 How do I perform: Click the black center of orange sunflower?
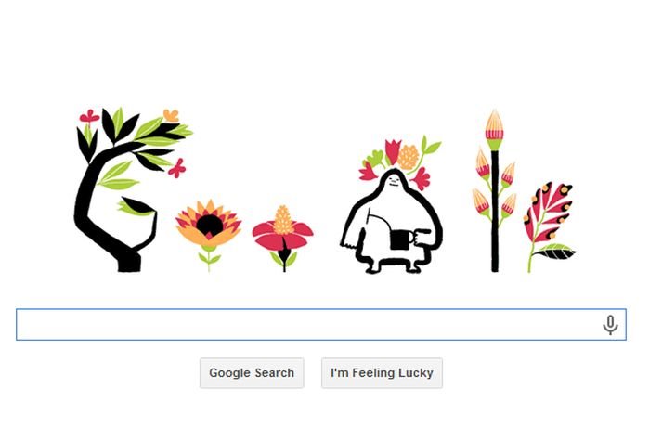pos(209,226)
